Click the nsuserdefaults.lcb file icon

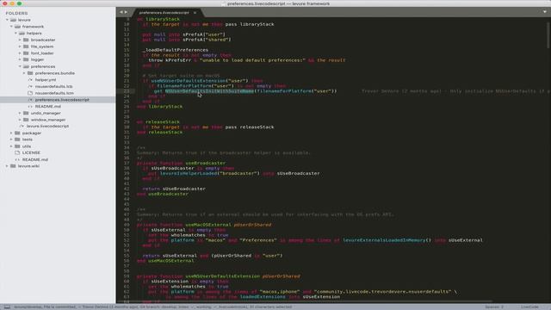point(30,86)
